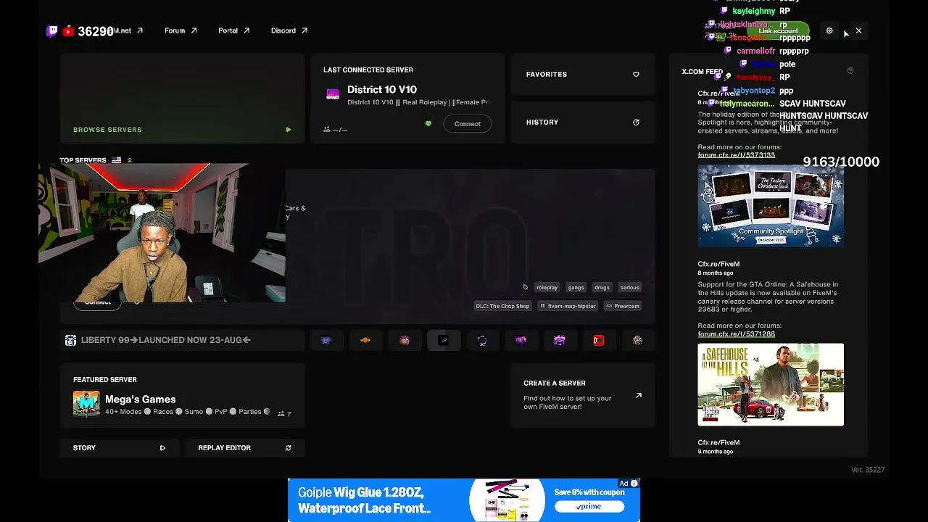Open the Discord link in the top bar
The image size is (928, 522).
[x=289, y=30]
